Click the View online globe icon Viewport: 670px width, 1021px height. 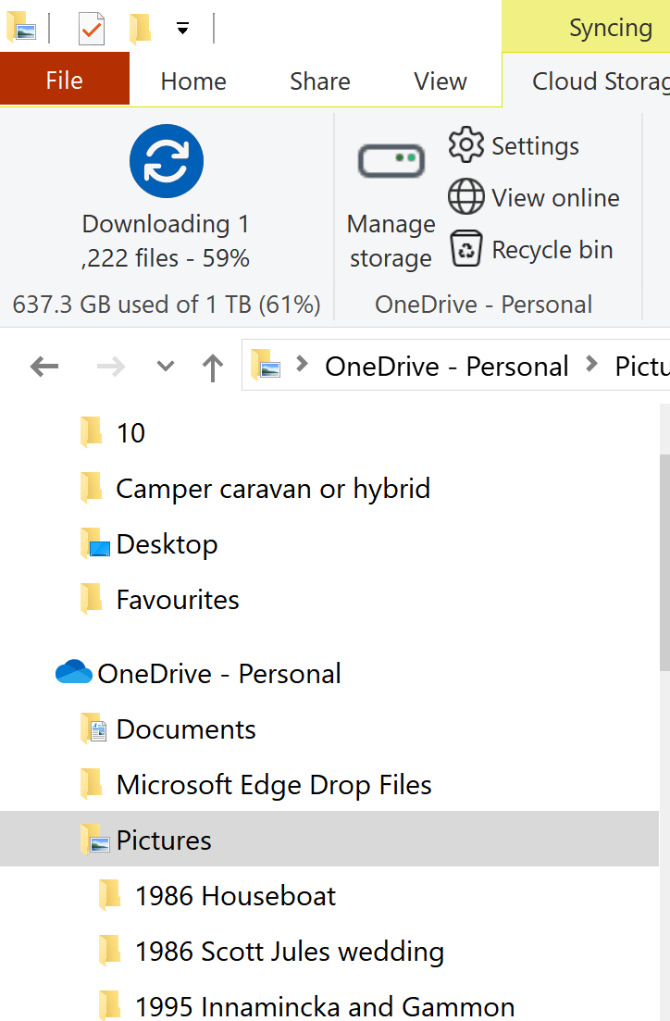pyautogui.click(x=465, y=196)
